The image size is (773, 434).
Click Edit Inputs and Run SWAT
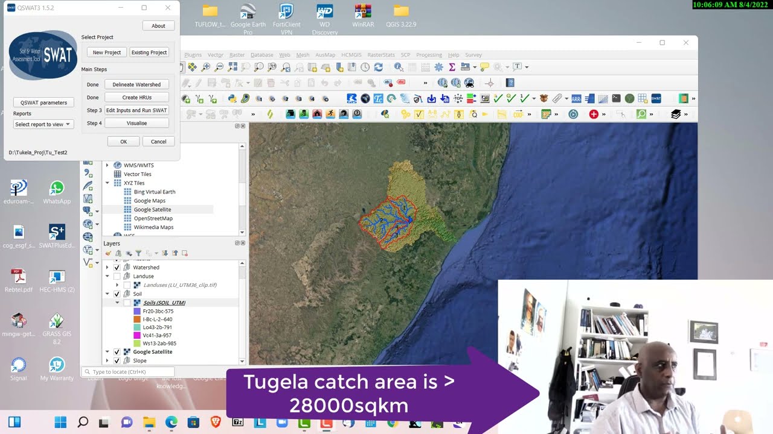click(136, 110)
